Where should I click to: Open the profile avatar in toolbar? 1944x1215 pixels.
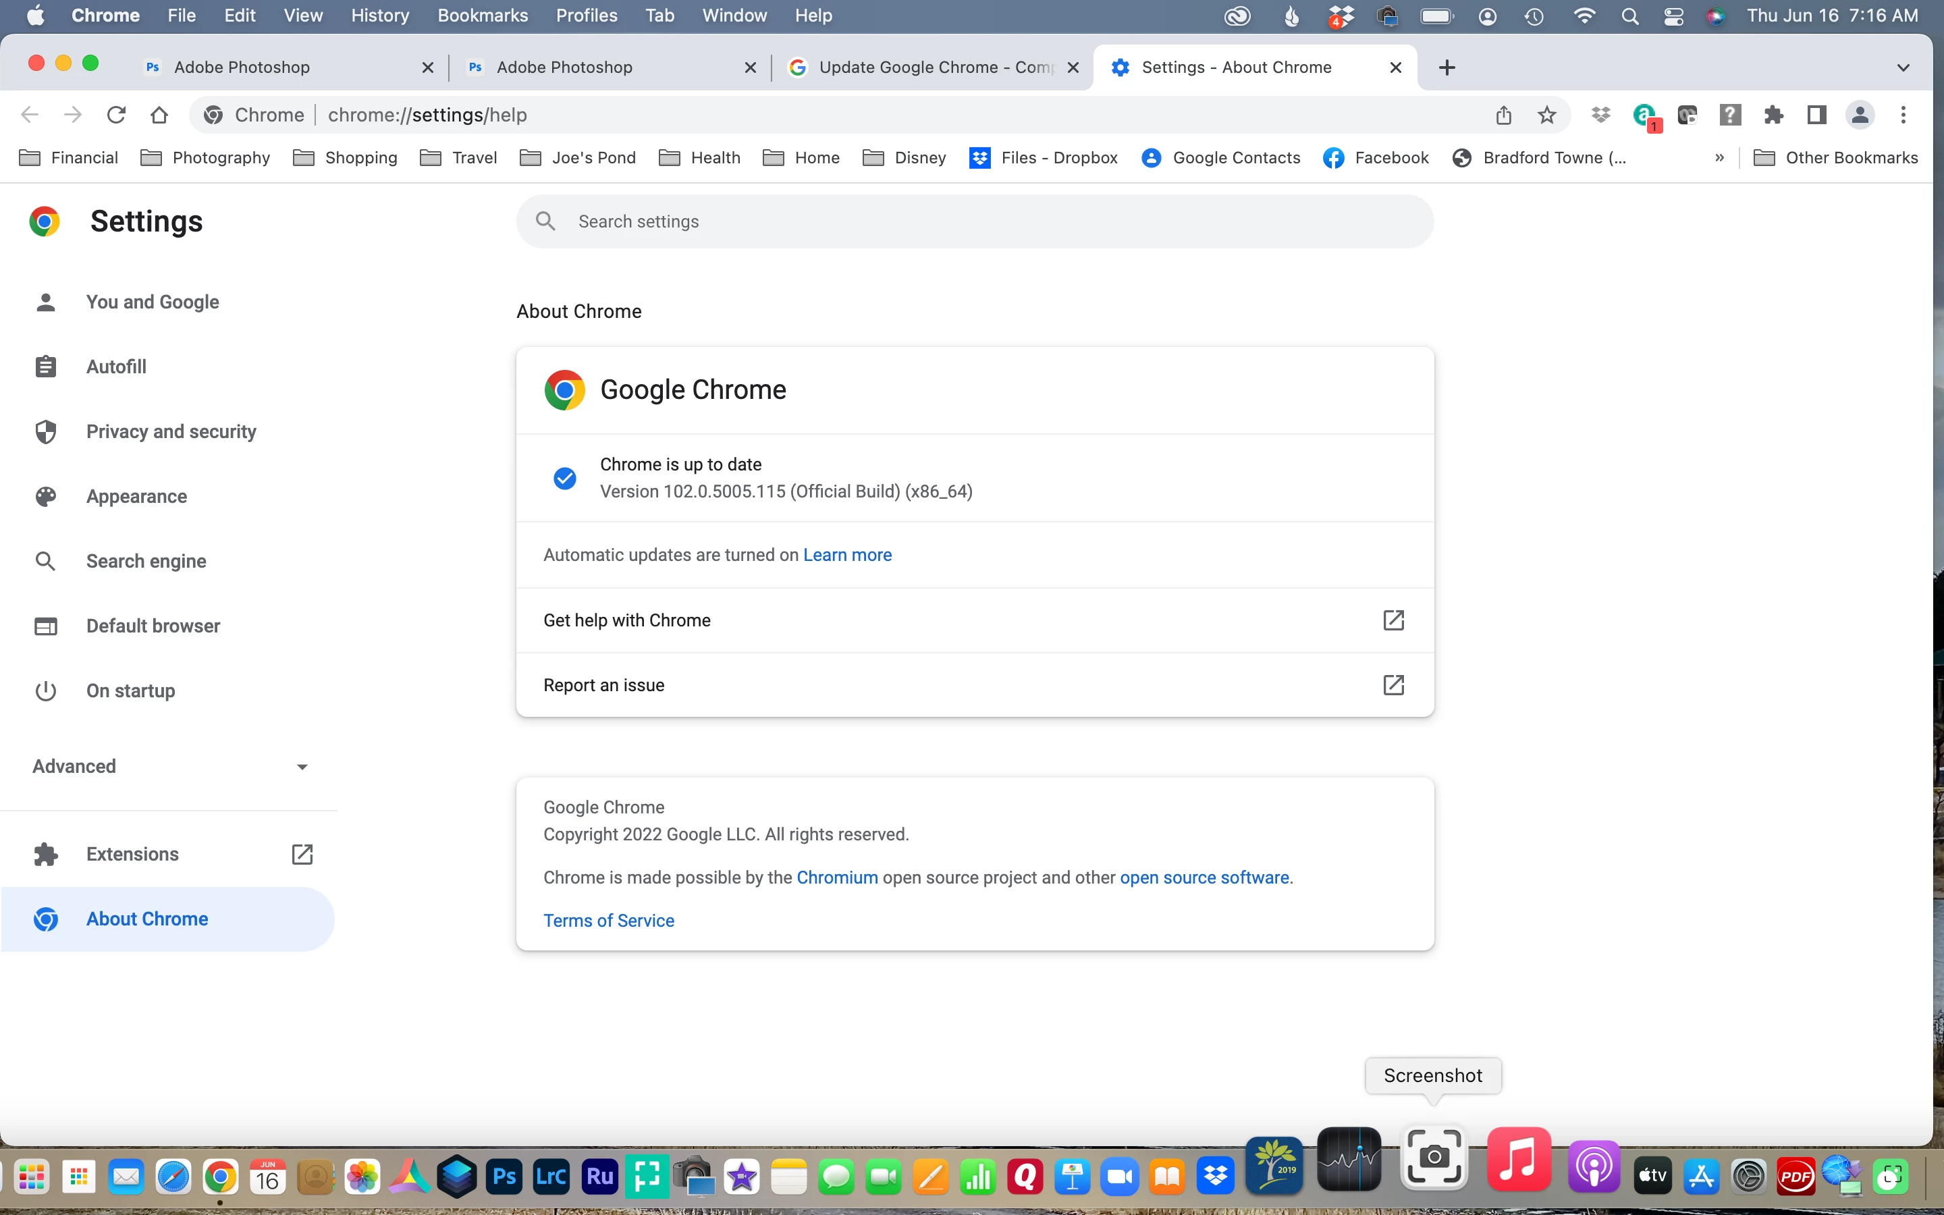[x=1859, y=115]
